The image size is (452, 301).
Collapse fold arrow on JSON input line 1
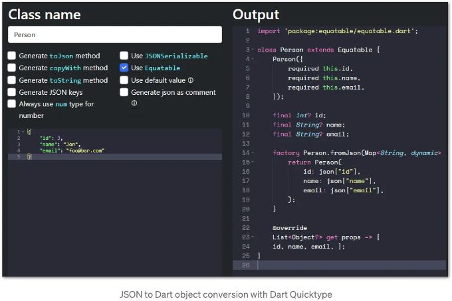coord(23,132)
